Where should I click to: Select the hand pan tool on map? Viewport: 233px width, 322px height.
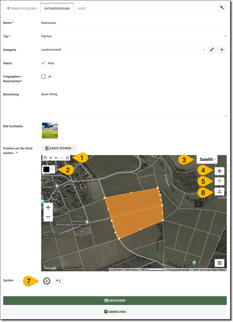coord(45,158)
